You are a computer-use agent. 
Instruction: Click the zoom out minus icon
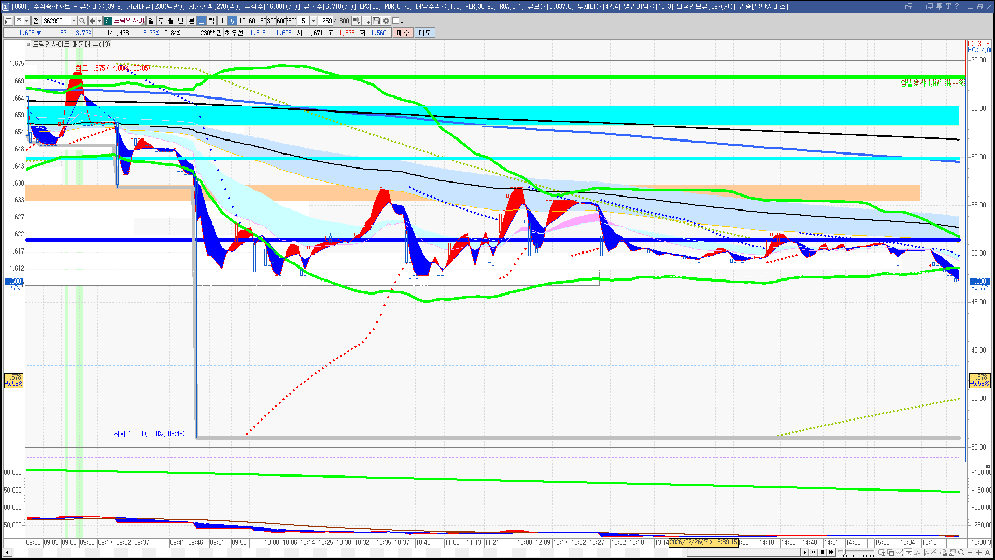point(970,552)
